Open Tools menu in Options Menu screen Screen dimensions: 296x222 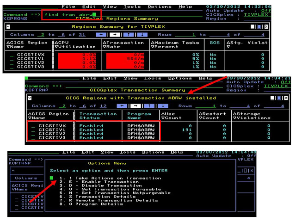pyautogui.click(x=128, y=152)
